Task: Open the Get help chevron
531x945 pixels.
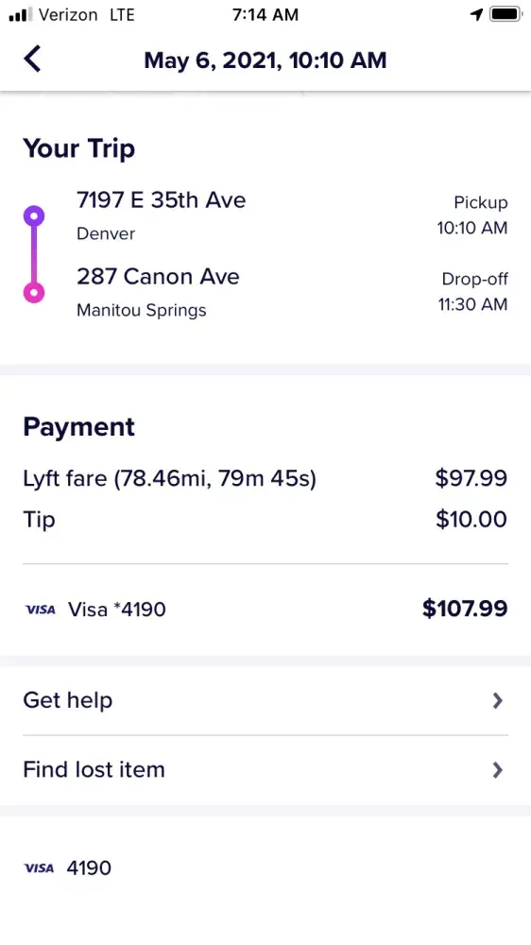Action: click(497, 700)
